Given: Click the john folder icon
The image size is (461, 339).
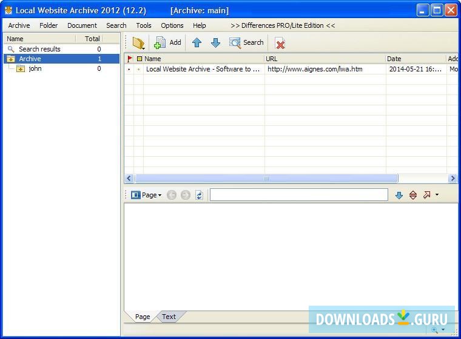Looking at the screenshot, I should coord(21,68).
